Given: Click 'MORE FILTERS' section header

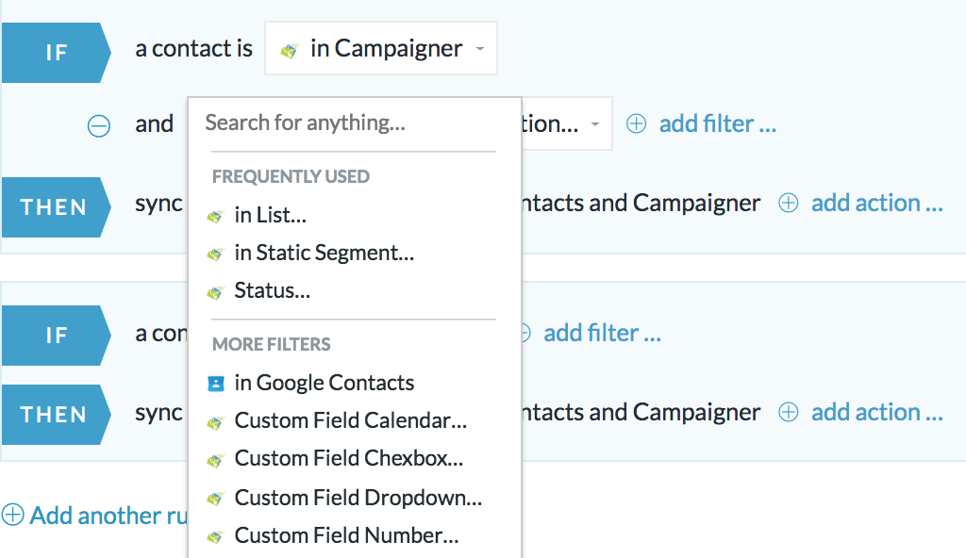Looking at the screenshot, I should [271, 344].
